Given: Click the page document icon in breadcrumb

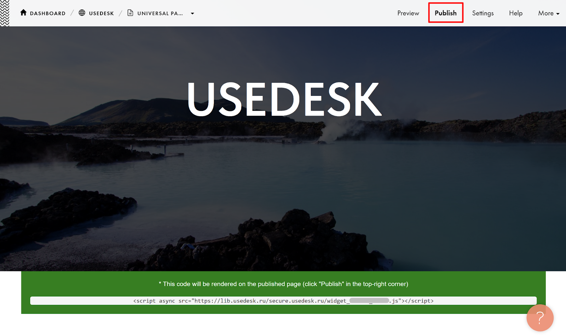Looking at the screenshot, I should [130, 13].
